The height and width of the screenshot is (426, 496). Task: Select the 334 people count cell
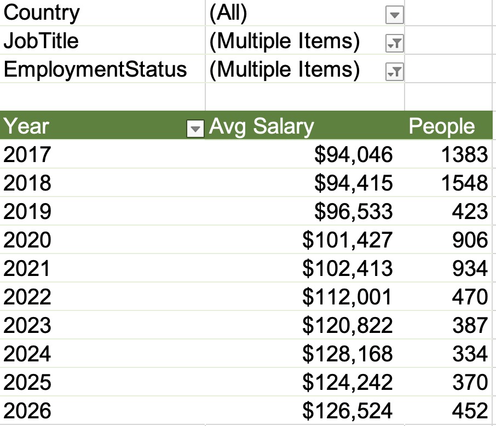(x=470, y=354)
